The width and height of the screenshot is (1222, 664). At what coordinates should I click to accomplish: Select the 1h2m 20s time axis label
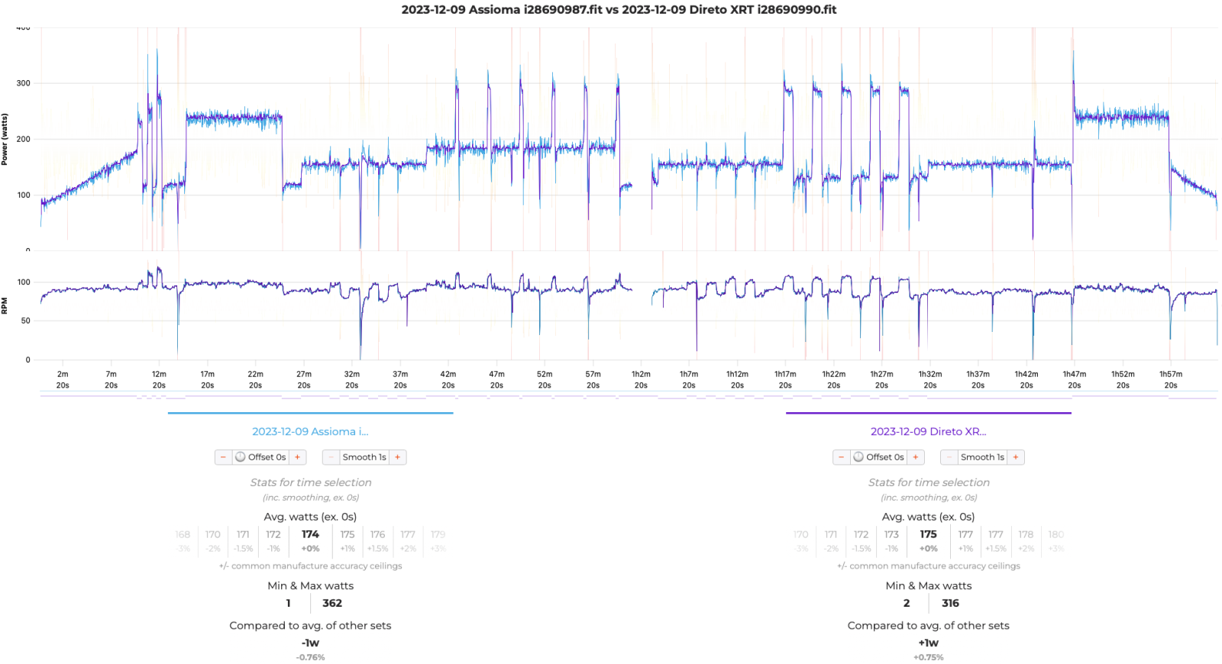click(x=641, y=379)
